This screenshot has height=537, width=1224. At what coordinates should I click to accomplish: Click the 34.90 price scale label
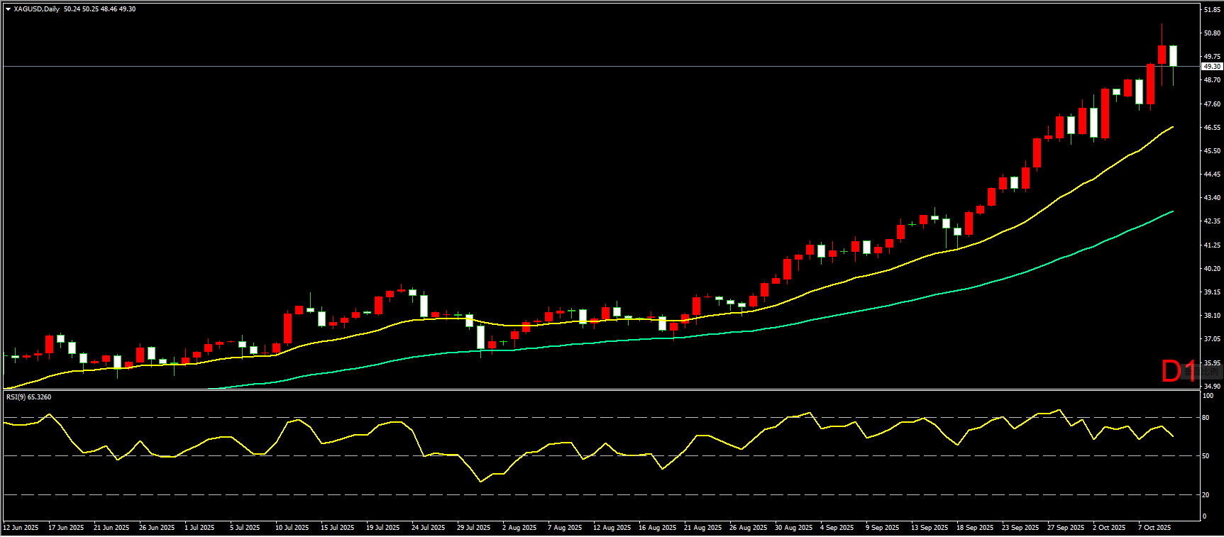[x=1212, y=387]
